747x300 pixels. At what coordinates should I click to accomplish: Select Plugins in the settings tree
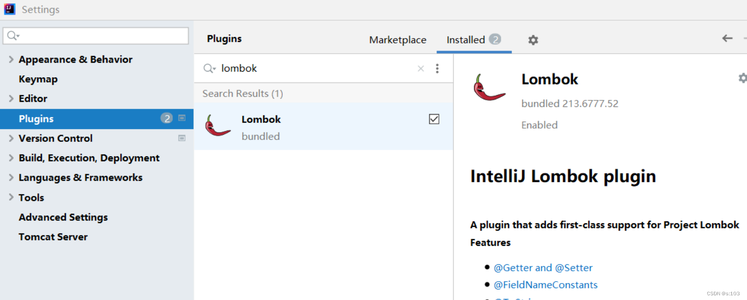point(97,119)
